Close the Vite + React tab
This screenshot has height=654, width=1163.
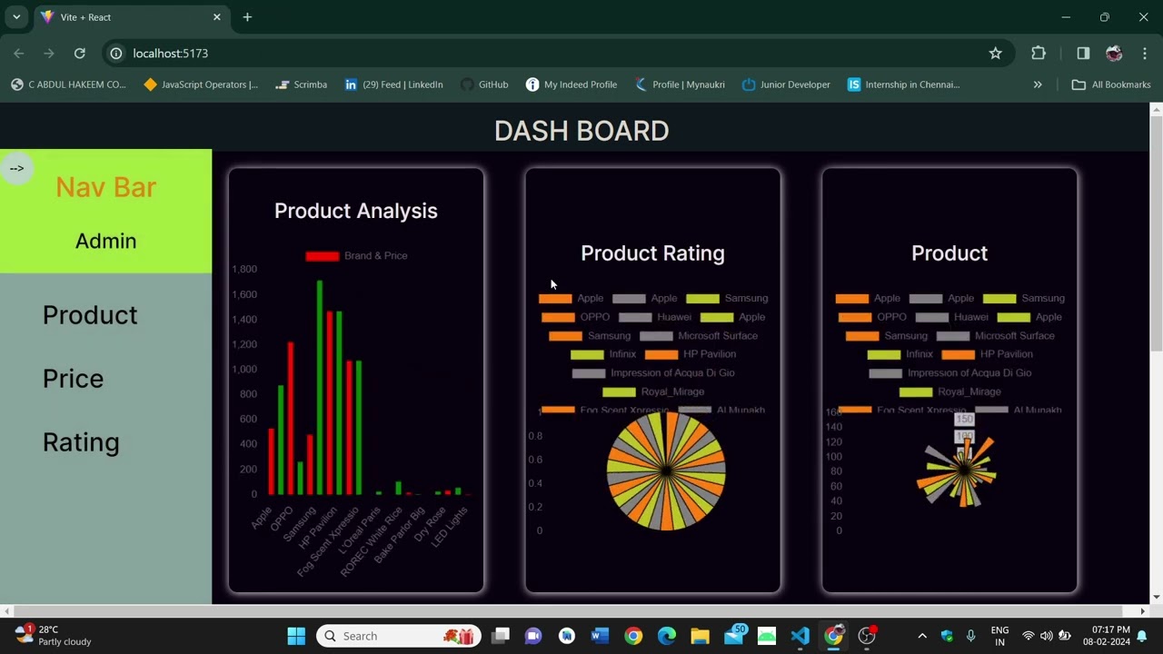pos(217,17)
